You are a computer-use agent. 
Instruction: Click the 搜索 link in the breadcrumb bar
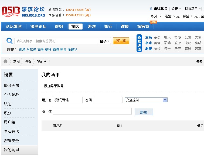(199, 62)
